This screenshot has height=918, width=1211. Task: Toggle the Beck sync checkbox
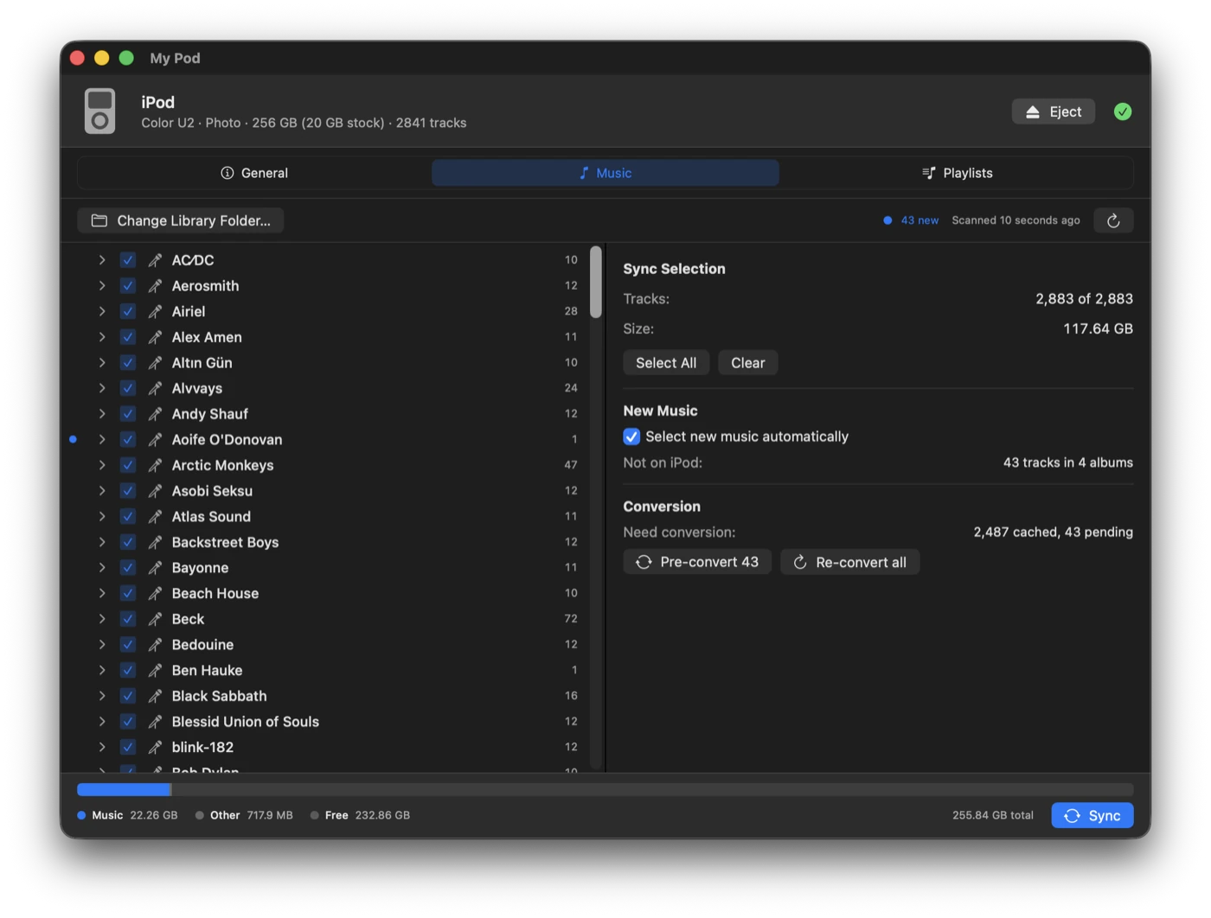pyautogui.click(x=128, y=619)
